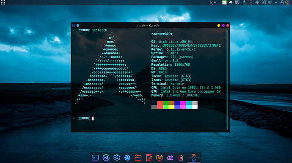Check the battery status icon in the tray
This screenshot has width=292, height=163.
pos(251,3)
